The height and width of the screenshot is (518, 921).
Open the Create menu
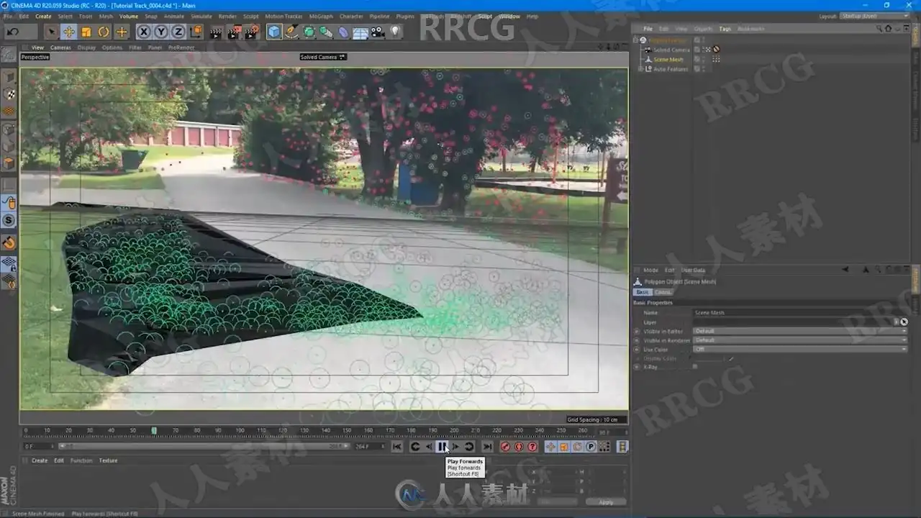point(43,16)
